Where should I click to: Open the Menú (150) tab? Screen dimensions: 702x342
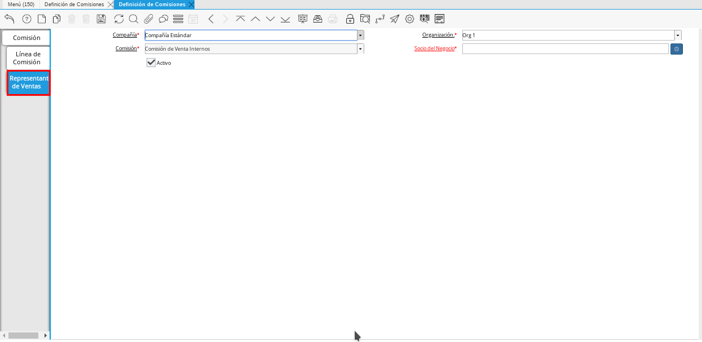click(x=21, y=4)
